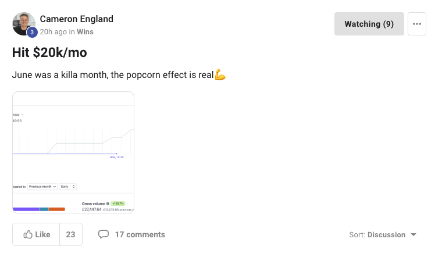The height and width of the screenshot is (253, 442).
Task: Open the three-dots post options menu
Action: [x=416, y=24]
